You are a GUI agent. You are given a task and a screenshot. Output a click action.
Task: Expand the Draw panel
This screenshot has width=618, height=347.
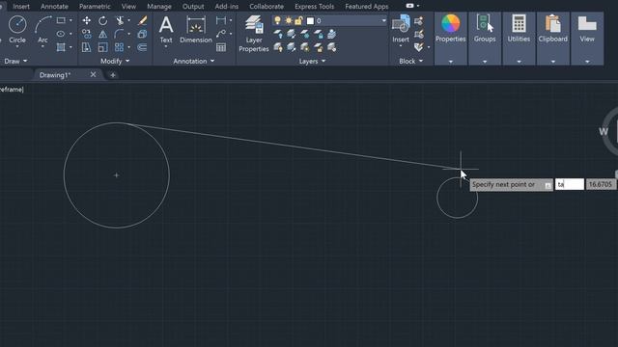point(15,61)
